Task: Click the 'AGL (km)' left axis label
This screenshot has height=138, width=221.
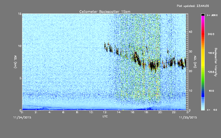Action: 15,62
